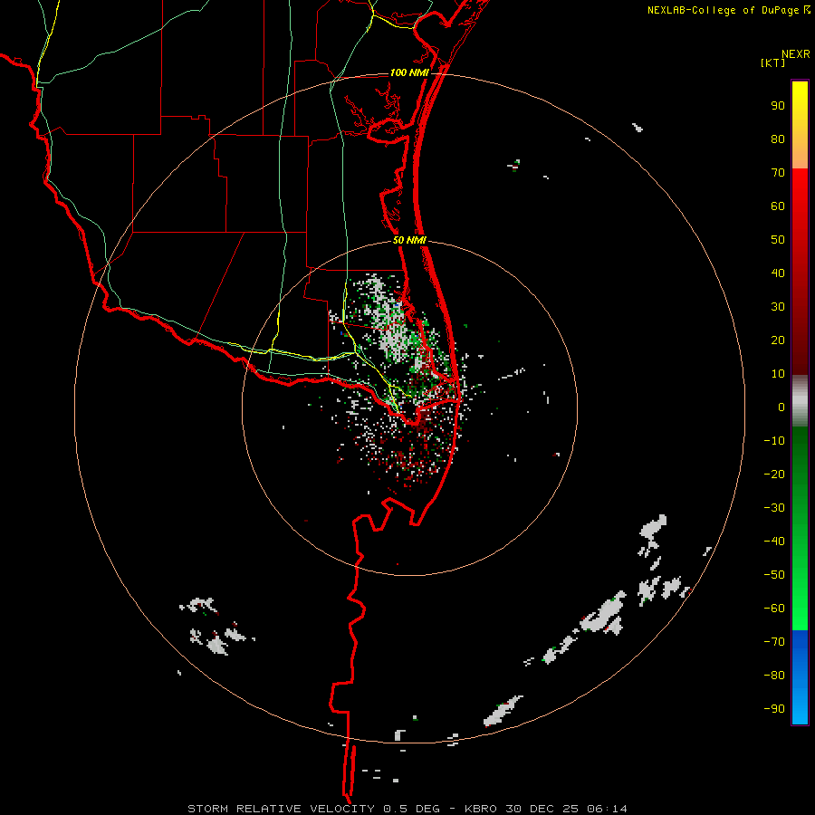
Task: Click the 100 NMI range ring label
Action: click(409, 72)
